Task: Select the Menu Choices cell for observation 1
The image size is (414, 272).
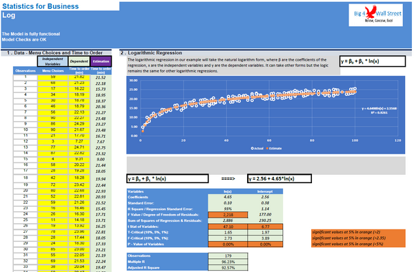Action: (x=53, y=77)
